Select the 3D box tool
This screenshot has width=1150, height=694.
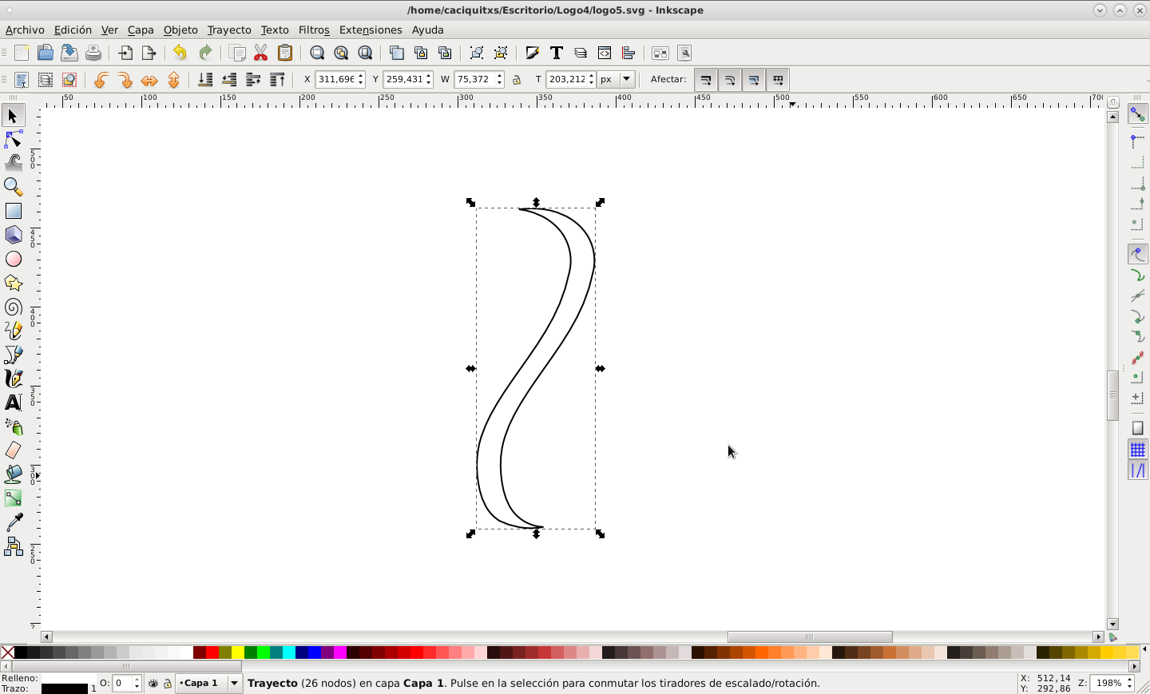pos(14,235)
